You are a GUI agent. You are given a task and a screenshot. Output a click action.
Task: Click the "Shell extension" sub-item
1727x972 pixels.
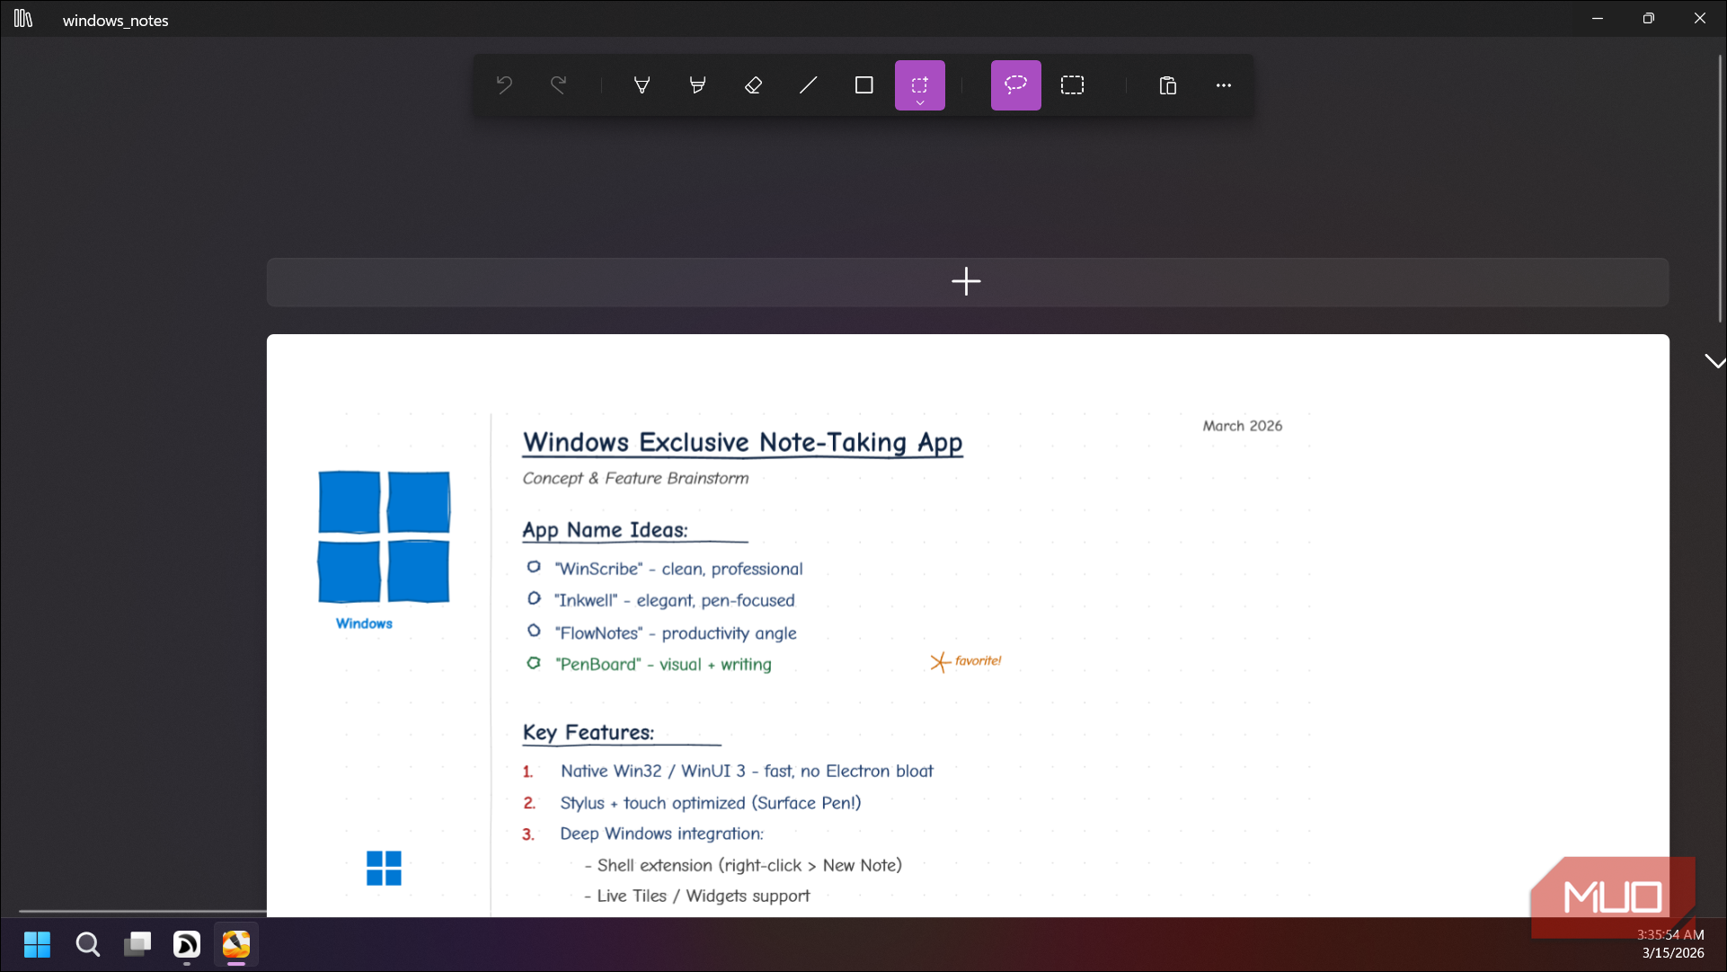point(743,865)
